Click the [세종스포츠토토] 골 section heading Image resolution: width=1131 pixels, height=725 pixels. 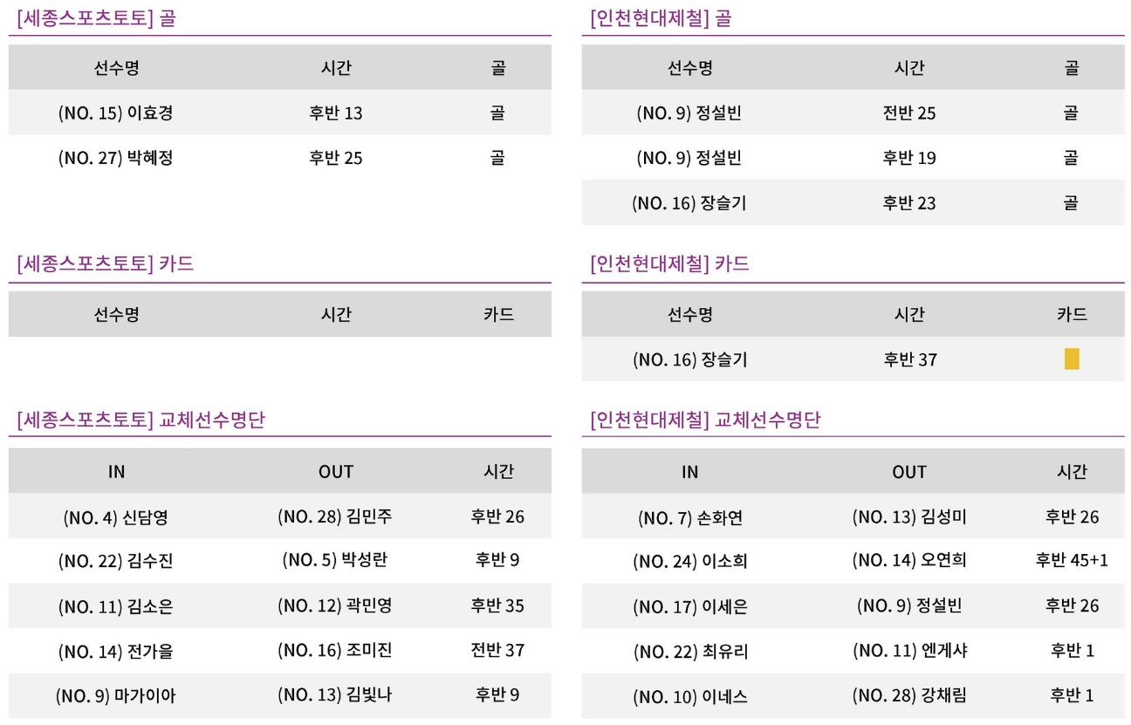(x=96, y=18)
